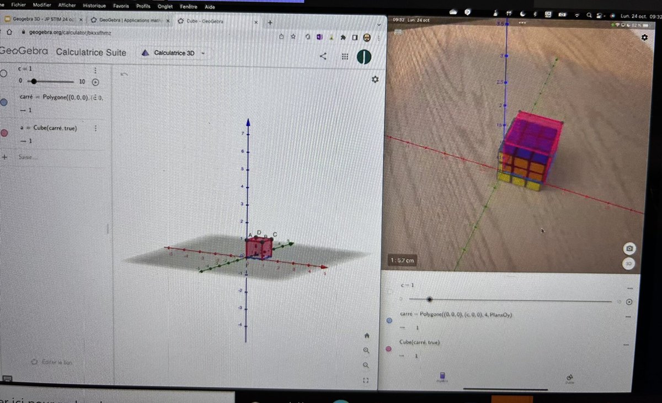The image size is (662, 403).
Task: Open the GeoGebra apps grid icon
Action: pos(345,56)
